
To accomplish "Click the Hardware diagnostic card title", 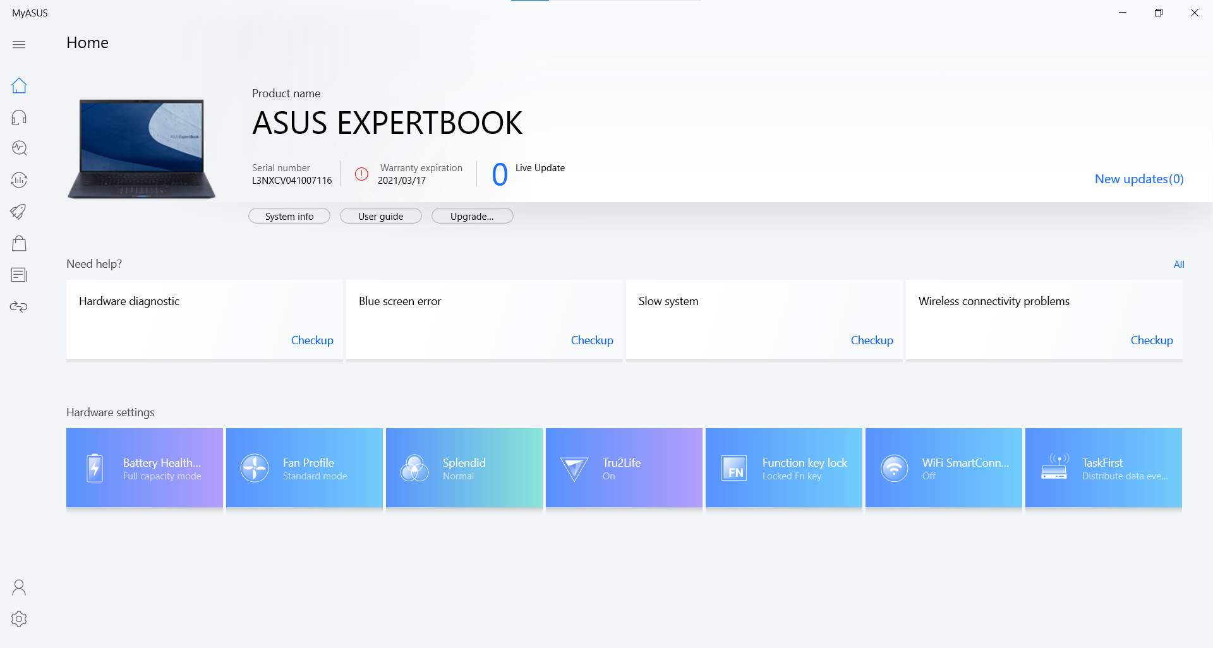I will point(129,301).
